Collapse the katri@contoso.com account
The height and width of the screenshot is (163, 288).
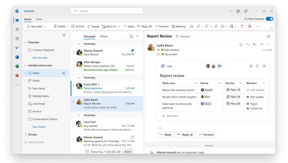(25, 65)
